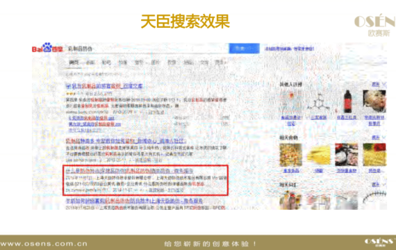
Task: Switch to the 图片 search tab
Action: 155,62
